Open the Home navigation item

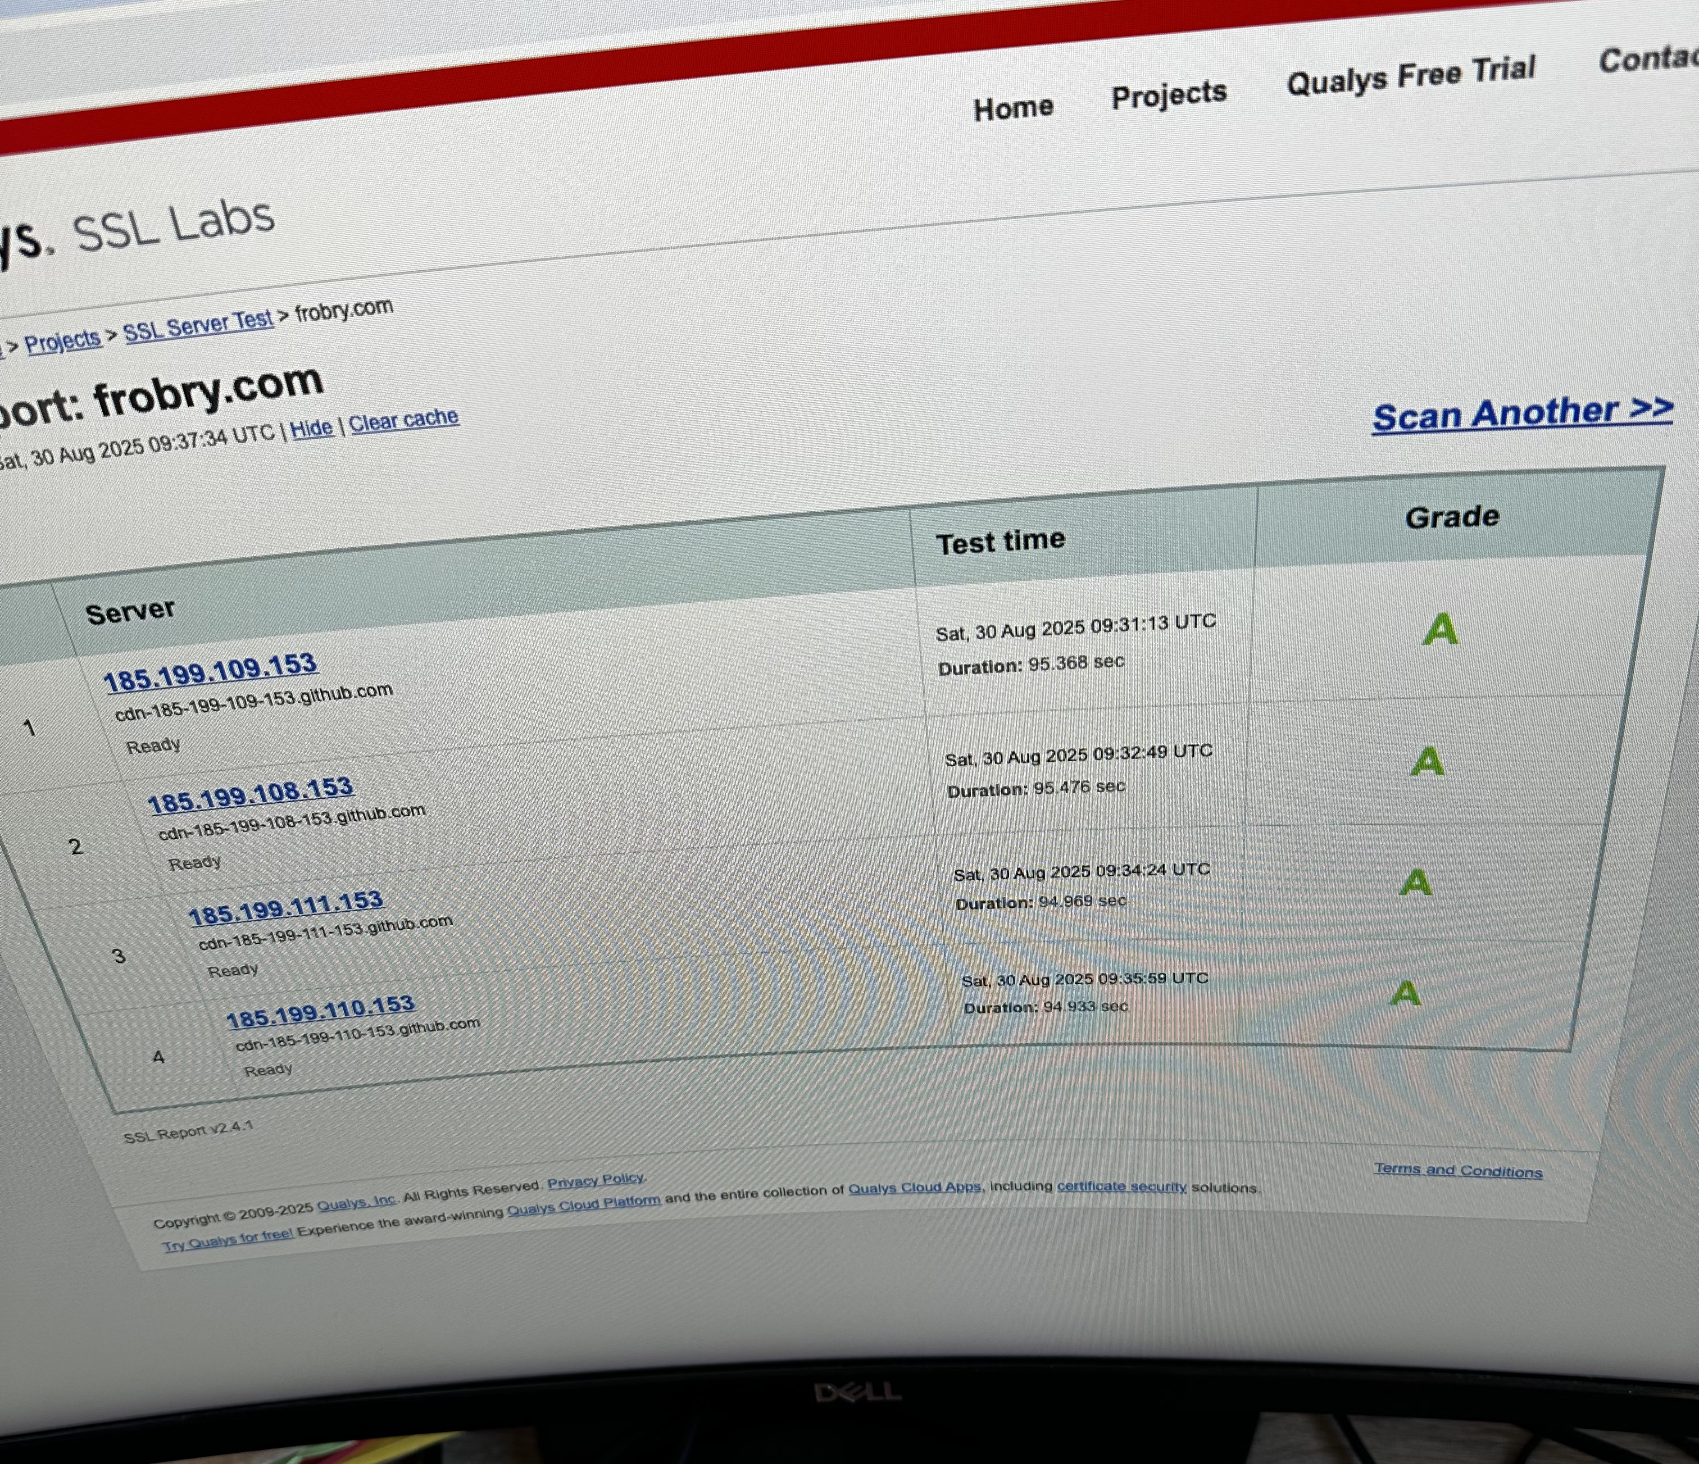click(x=1012, y=107)
